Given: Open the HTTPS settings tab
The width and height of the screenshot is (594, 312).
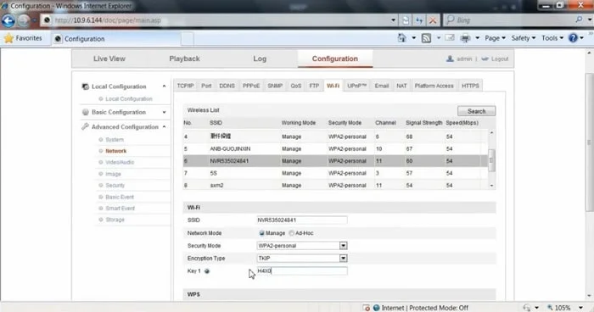Looking at the screenshot, I should point(470,86).
